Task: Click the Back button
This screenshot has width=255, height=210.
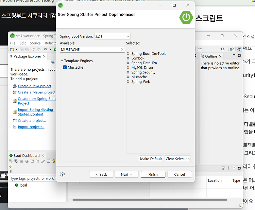Action: [101, 174]
